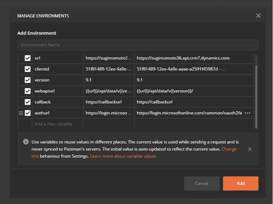This screenshot has height=204, width=273.
Task: Click the Environment Name input field
Action: tap(138, 45)
